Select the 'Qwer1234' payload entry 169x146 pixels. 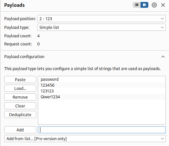pyautogui.click(x=102, y=97)
